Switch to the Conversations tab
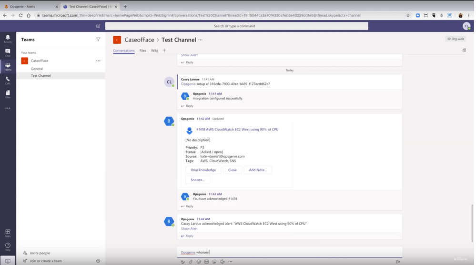This screenshot has width=476, height=265. (123, 51)
